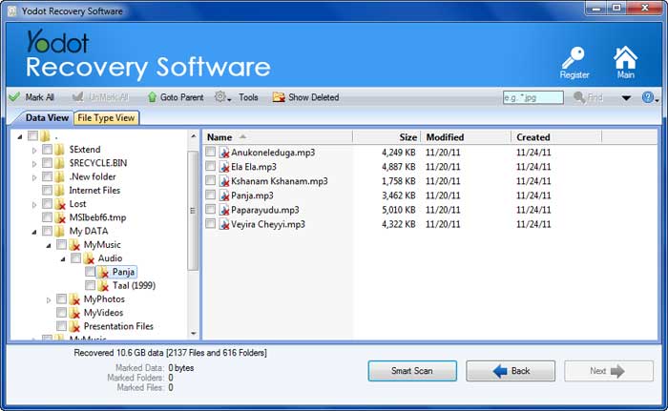The height and width of the screenshot is (411, 668).
Task: Select the Presentation Files folder icon
Action: (74, 326)
